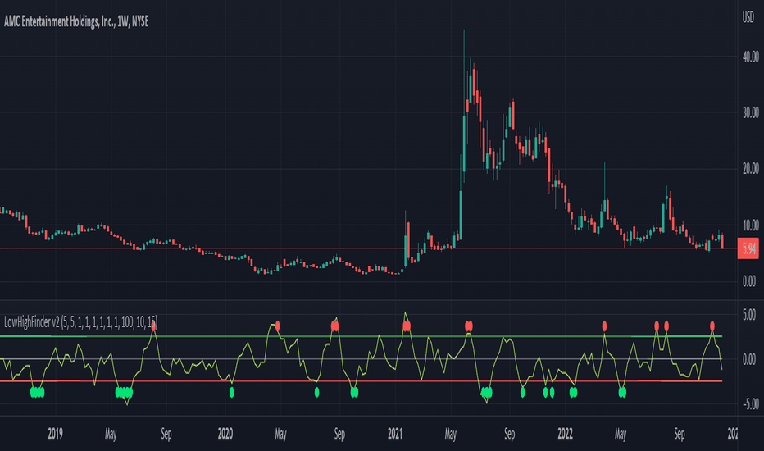The width and height of the screenshot is (764, 451).
Task: Click the red signal dot near May 2020
Action: pos(278,326)
